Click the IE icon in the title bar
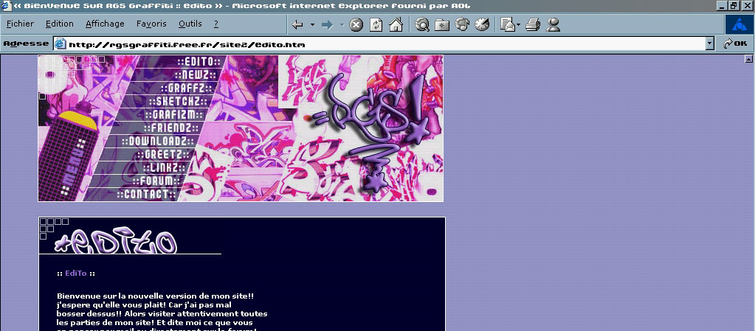Screen dimensions: 755x331 (x=6, y=6)
